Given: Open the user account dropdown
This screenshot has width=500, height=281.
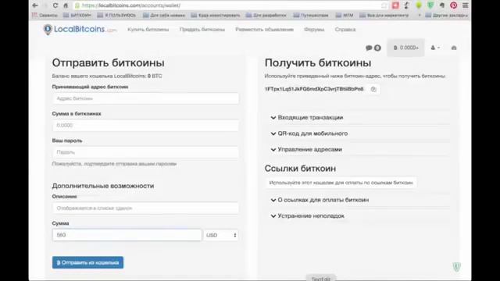Looking at the screenshot, I should click(x=435, y=48).
